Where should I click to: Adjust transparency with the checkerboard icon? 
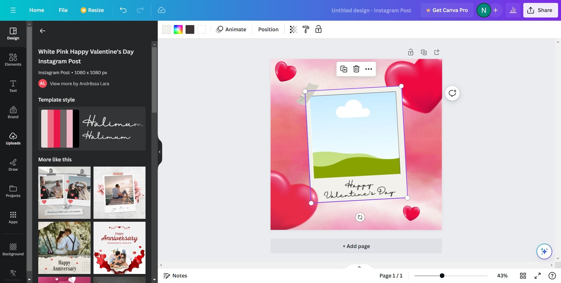click(x=293, y=29)
